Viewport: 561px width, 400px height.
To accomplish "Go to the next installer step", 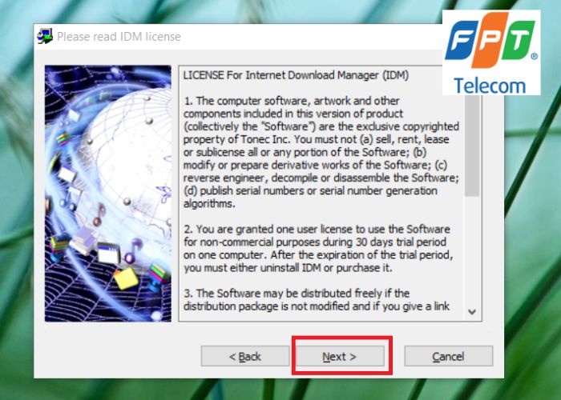I will (x=340, y=356).
